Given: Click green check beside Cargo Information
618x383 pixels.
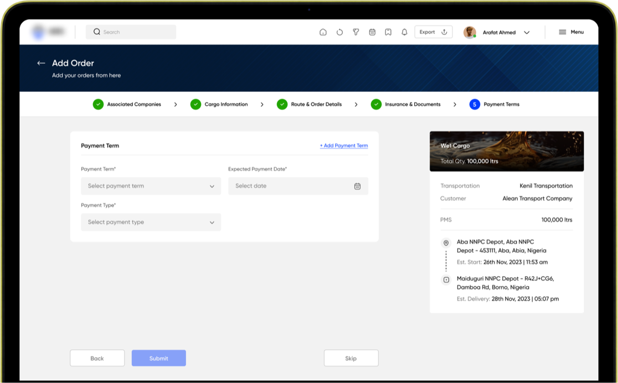Looking at the screenshot, I should pyautogui.click(x=195, y=105).
